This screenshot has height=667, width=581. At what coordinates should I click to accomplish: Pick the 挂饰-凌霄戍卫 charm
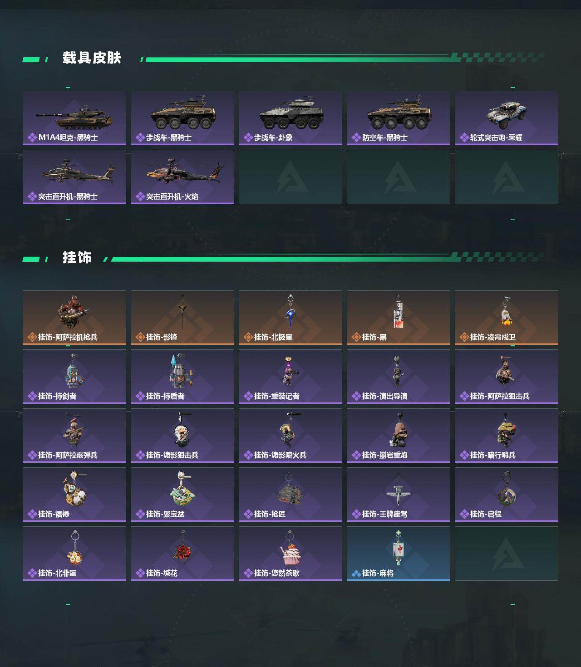(x=507, y=318)
